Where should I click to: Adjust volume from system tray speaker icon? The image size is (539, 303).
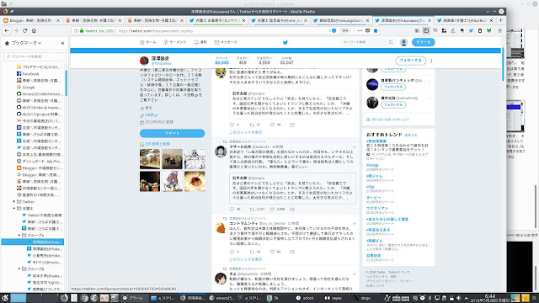[458, 298]
